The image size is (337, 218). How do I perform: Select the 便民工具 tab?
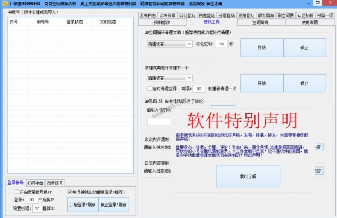pos(212,22)
